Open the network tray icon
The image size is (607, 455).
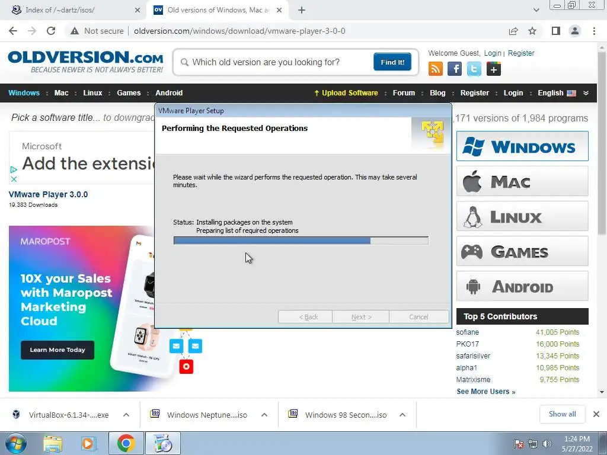[533, 444]
